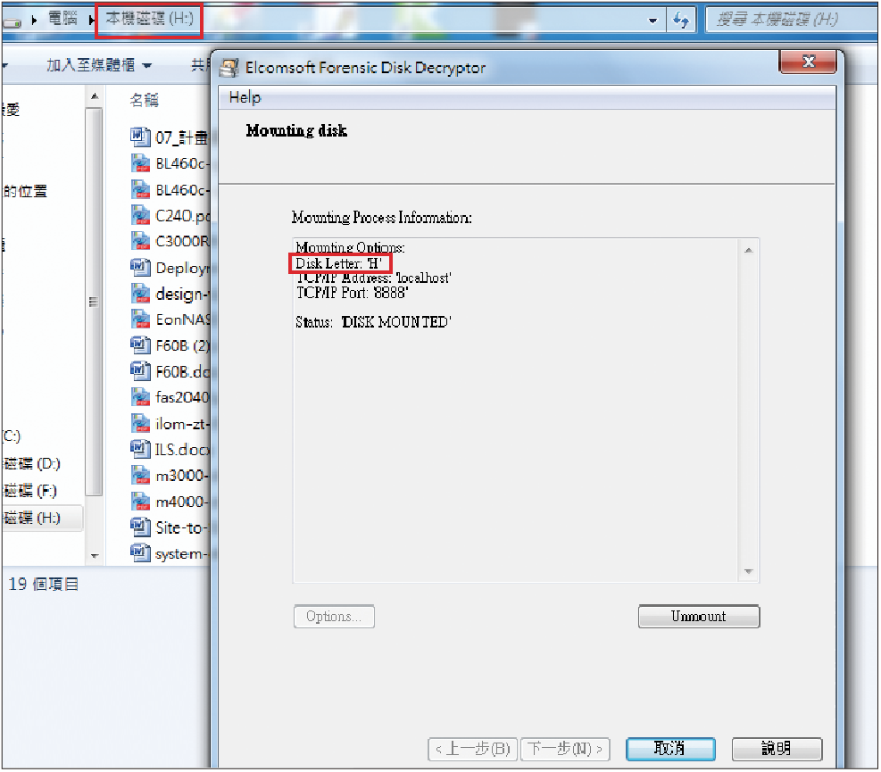Click the disabled Options... button
Image resolution: width=881 pixels, height=772 pixels.
point(334,617)
